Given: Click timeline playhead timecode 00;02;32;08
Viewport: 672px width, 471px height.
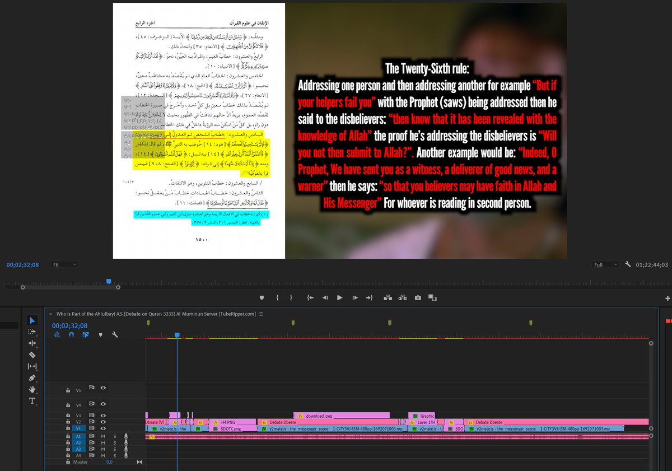Looking at the screenshot, I should tap(70, 325).
